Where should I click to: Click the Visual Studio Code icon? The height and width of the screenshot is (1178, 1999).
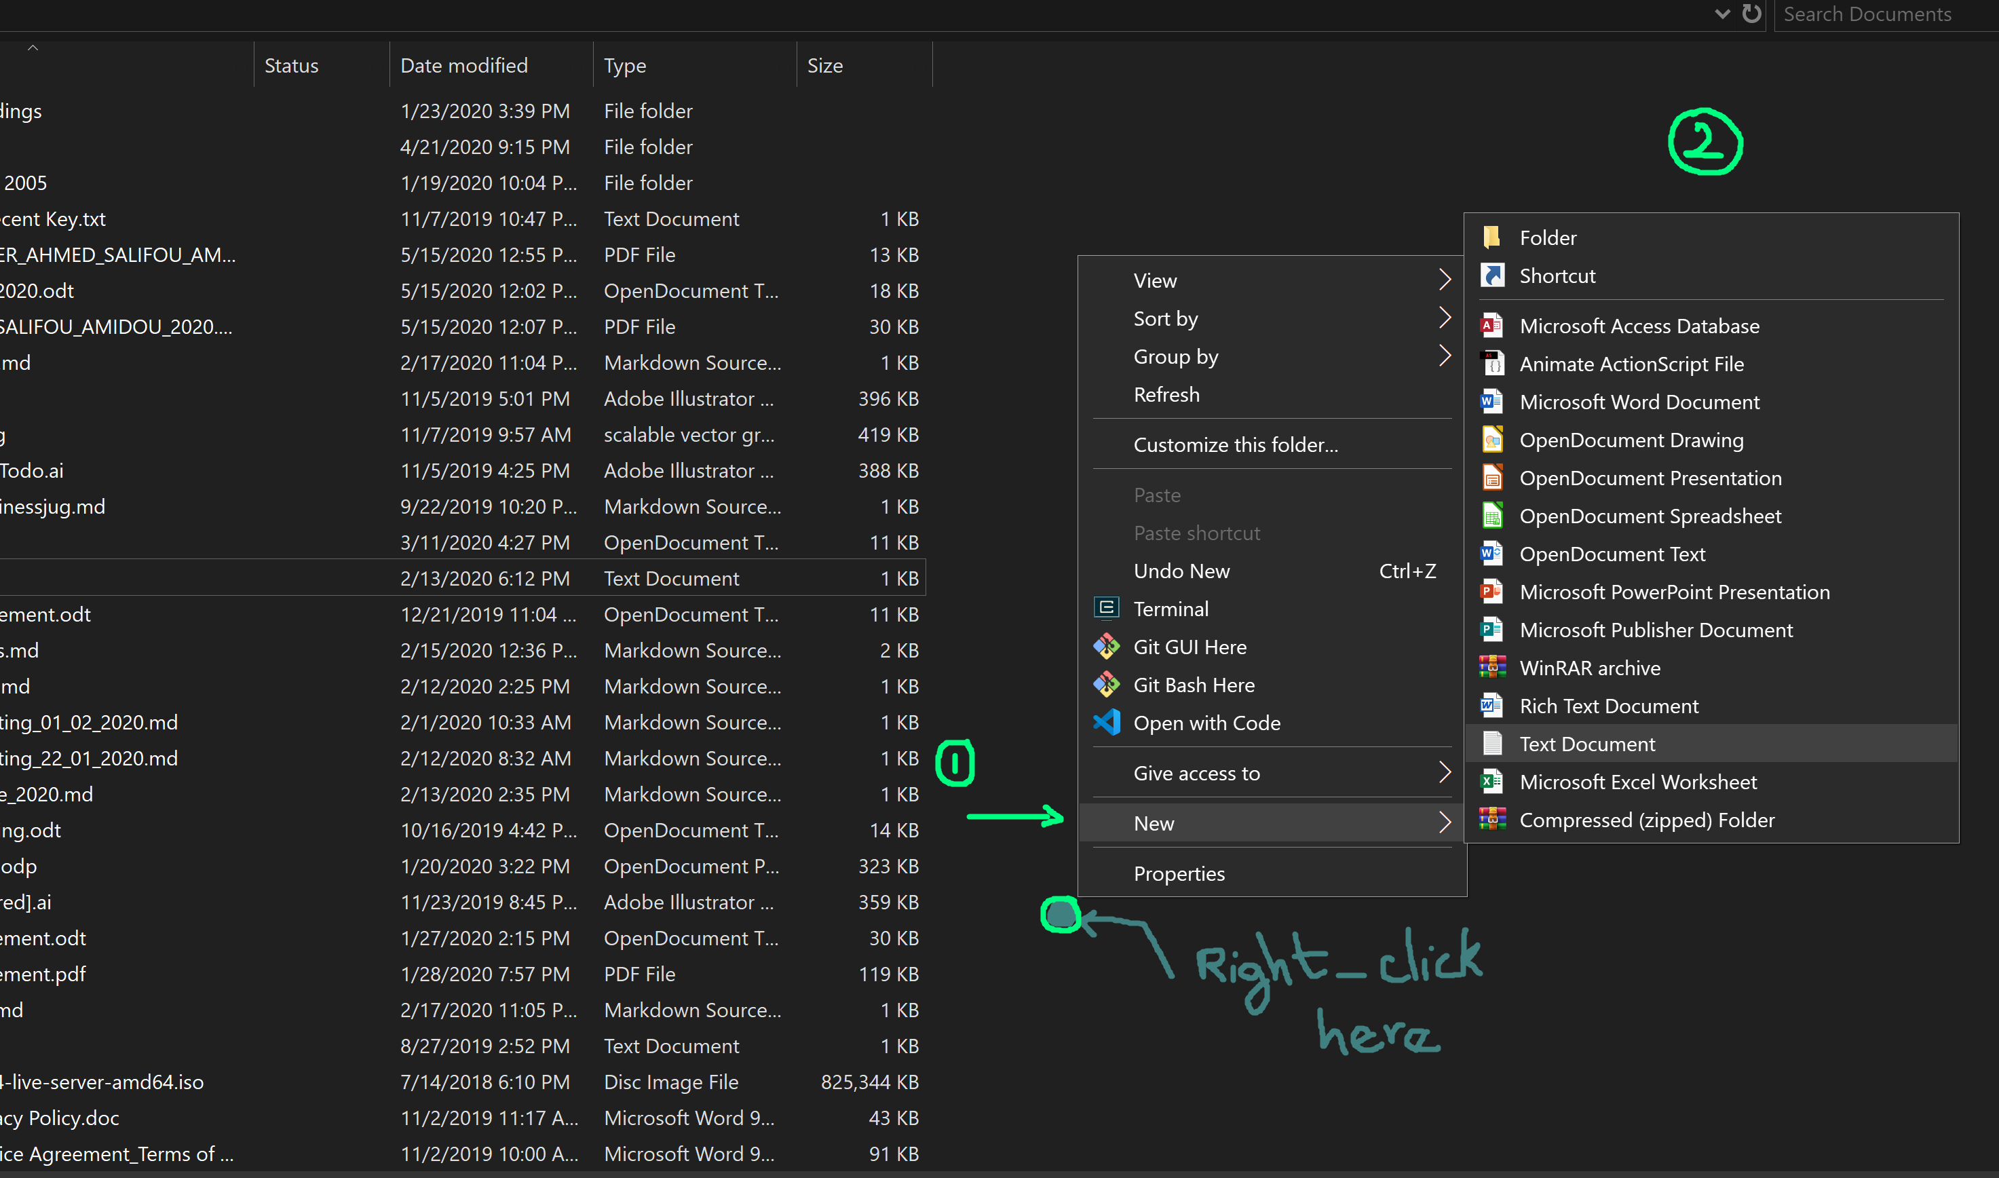1106,723
